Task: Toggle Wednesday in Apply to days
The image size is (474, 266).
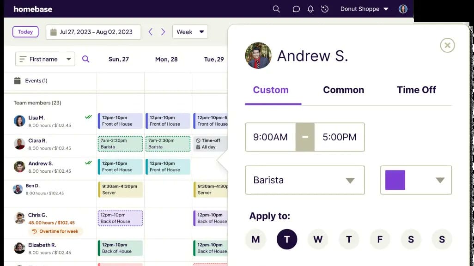Action: tap(318, 239)
